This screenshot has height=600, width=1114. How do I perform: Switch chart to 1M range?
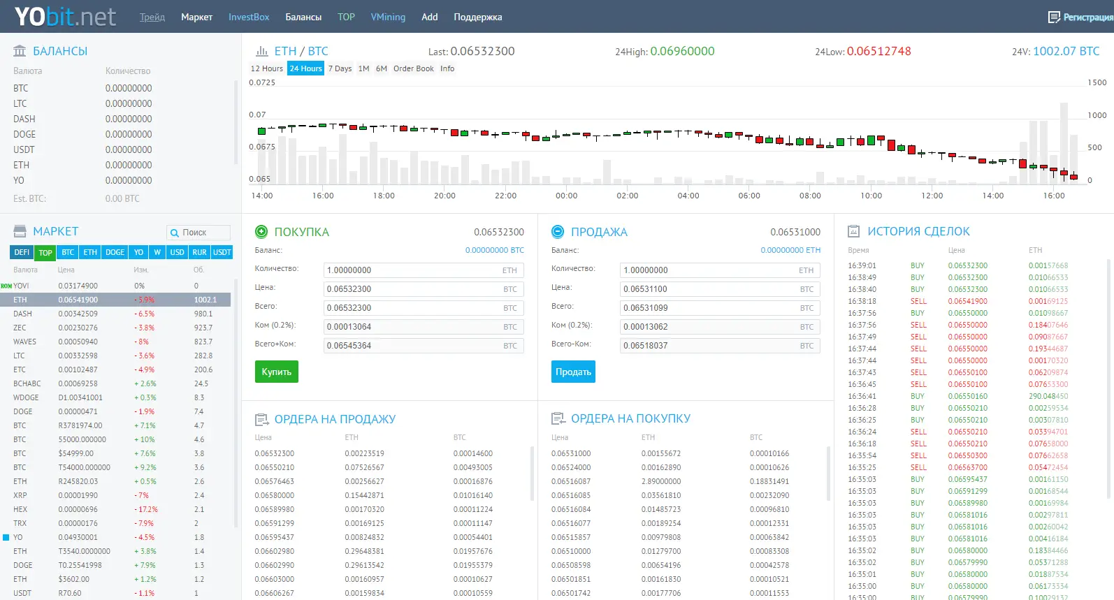[364, 68]
